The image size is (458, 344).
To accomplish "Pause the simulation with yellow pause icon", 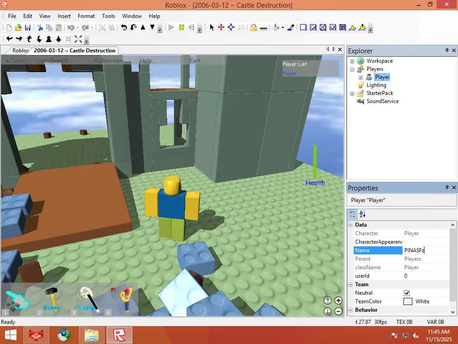I will [x=182, y=27].
